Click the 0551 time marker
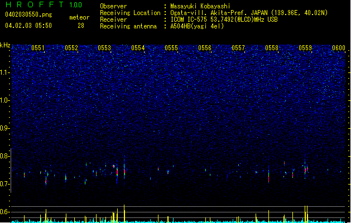Viewport: 351px width, 223px height. (x=38, y=48)
